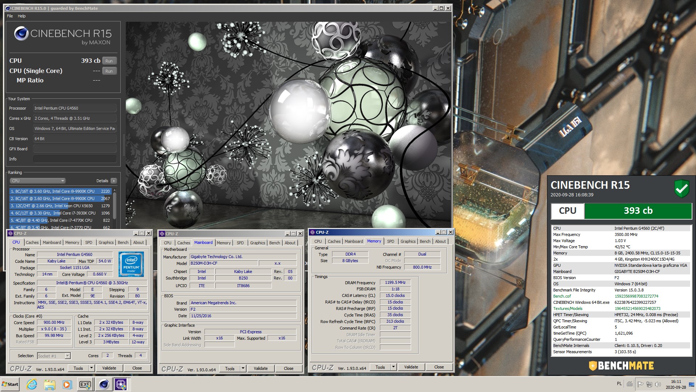Run the CPU multi-core benchmark

pos(109,61)
